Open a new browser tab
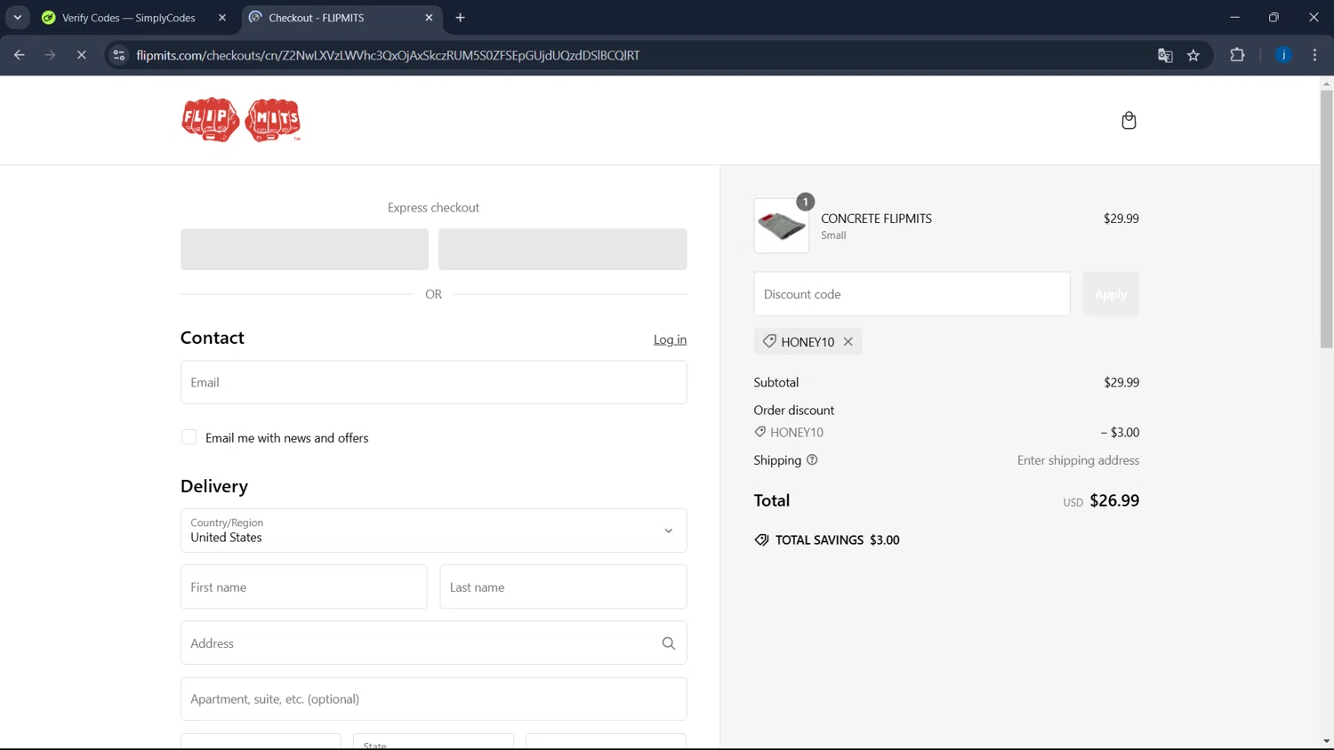This screenshot has height=750, width=1334. [x=460, y=18]
